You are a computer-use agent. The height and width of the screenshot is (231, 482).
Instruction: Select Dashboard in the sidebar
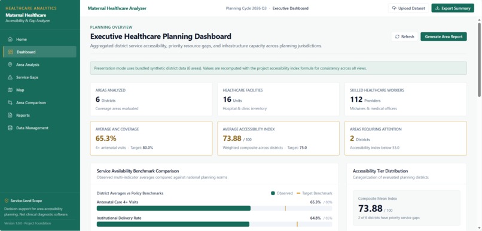[x=39, y=52]
